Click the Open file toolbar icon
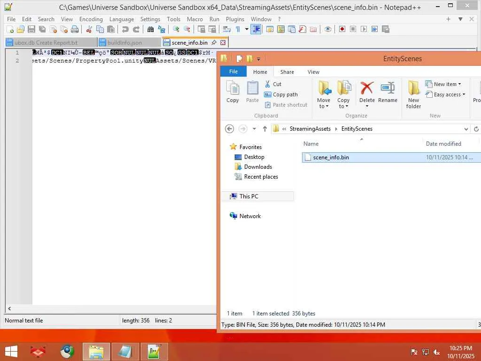481x361 pixels. click(21, 29)
